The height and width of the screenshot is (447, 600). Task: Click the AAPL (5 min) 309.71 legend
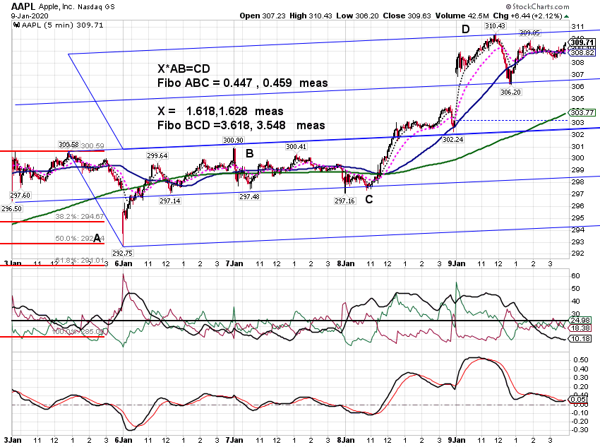tap(62, 25)
